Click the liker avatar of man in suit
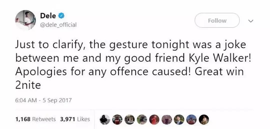The width and height of the screenshot is (270, 129). point(179,120)
